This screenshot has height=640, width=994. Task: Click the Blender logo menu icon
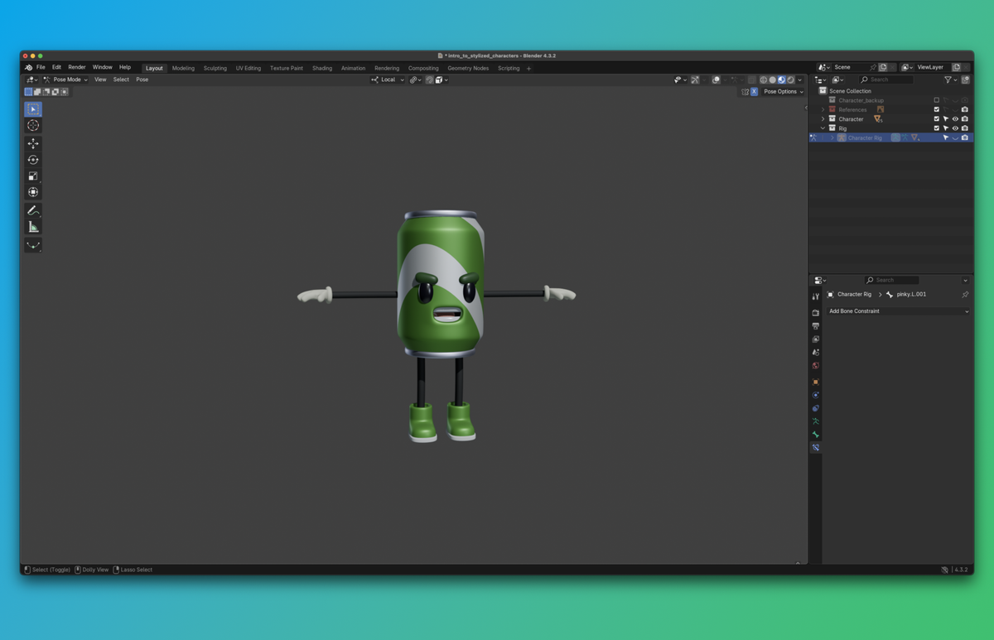pyautogui.click(x=28, y=67)
